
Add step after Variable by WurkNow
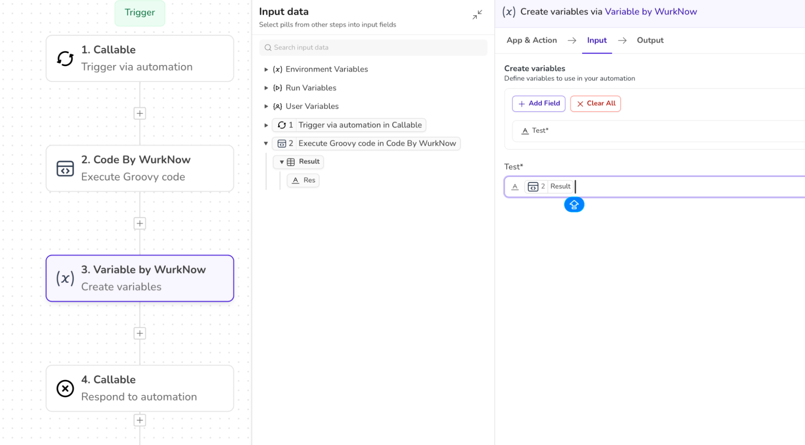tap(140, 333)
